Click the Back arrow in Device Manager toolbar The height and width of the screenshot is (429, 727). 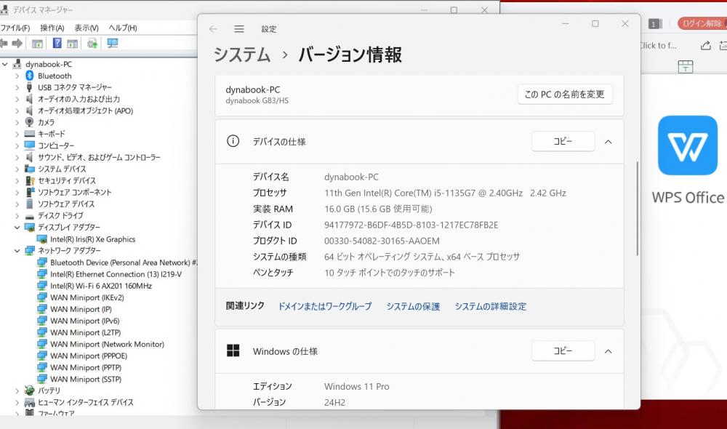pyautogui.click(x=4, y=43)
